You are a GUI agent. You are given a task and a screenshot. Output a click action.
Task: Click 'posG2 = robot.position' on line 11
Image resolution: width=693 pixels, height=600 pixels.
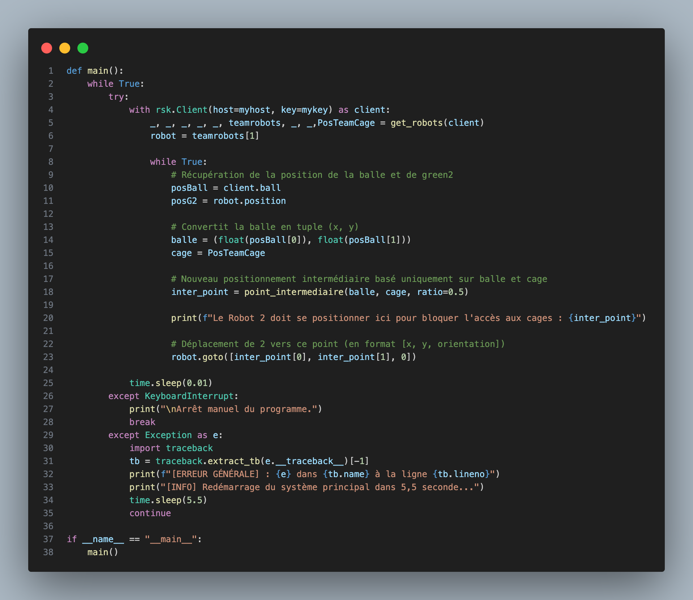point(229,201)
